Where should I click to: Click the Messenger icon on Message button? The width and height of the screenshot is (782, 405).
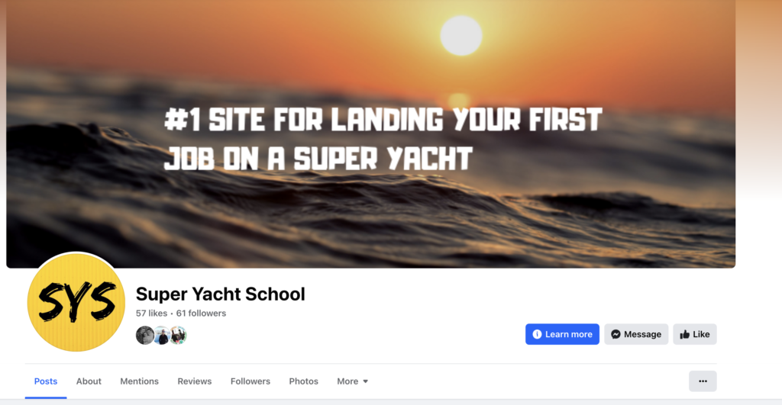pos(616,334)
